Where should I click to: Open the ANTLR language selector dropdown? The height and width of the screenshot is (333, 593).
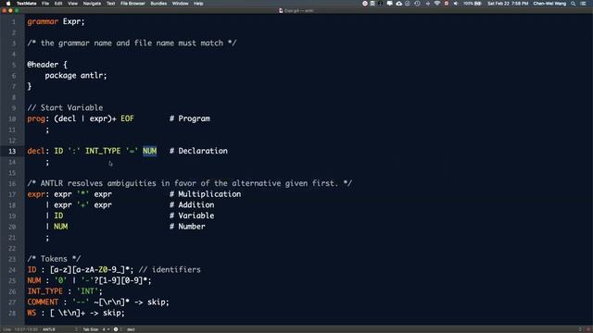pos(59,329)
